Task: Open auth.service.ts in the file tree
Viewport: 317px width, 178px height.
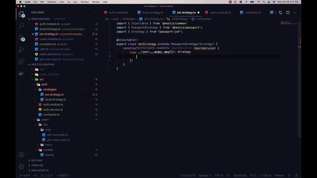Action: pos(53,110)
